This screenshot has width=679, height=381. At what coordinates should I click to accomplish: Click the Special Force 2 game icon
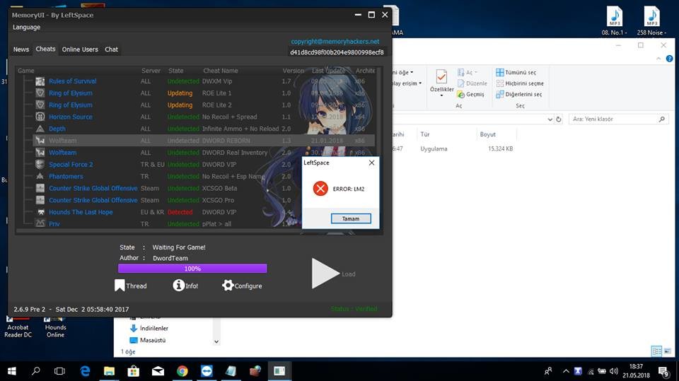coord(40,165)
